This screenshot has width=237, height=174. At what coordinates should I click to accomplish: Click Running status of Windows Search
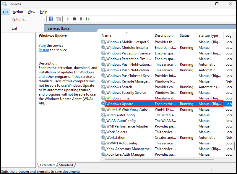pos(186,87)
